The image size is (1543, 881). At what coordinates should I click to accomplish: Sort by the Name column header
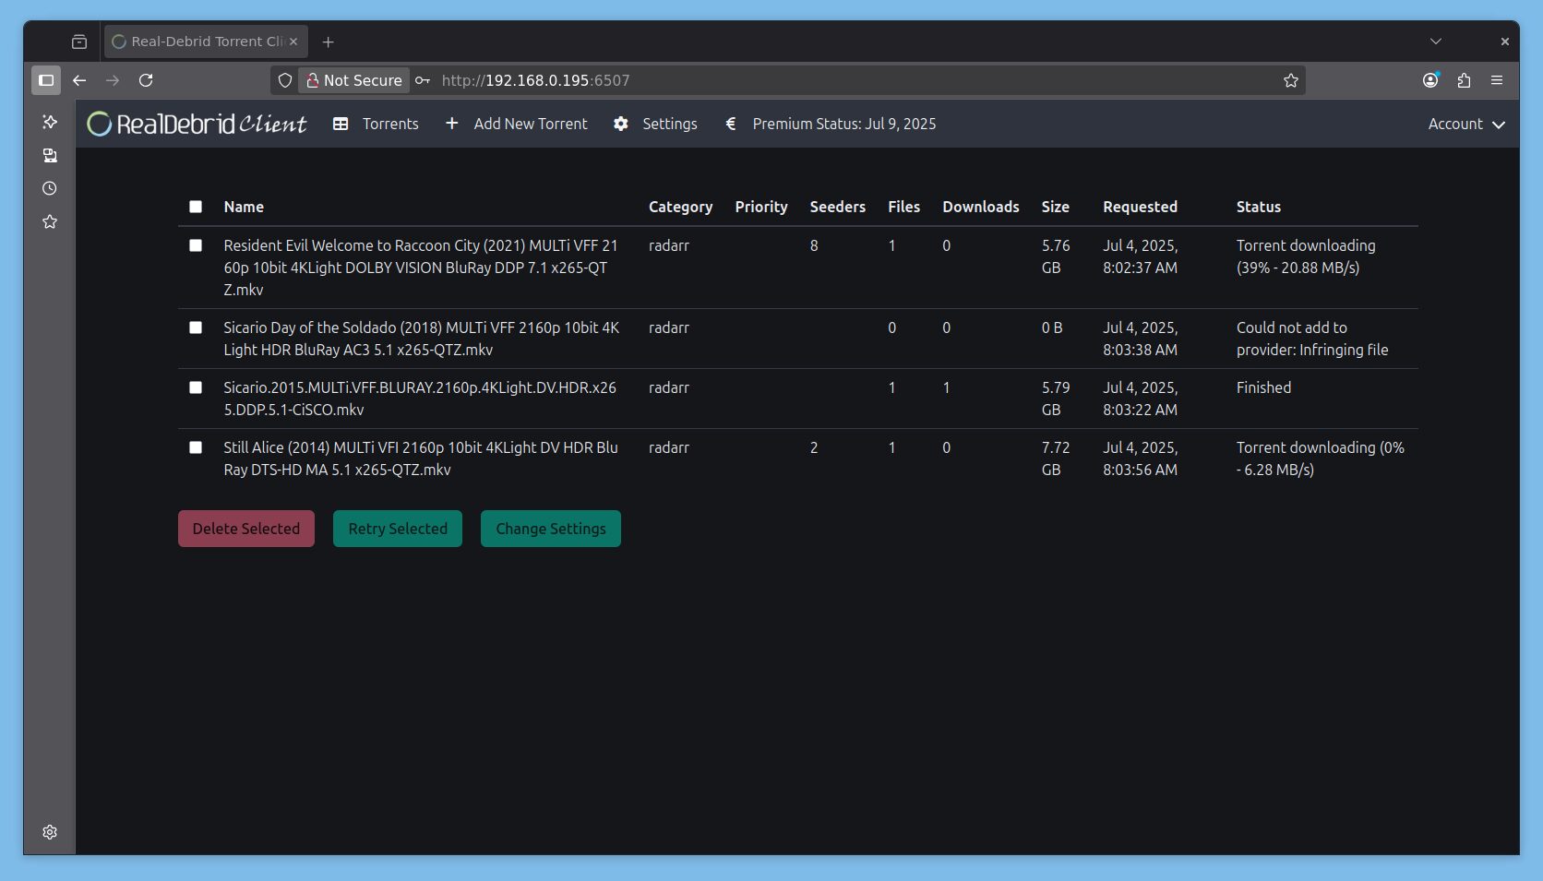[x=244, y=207]
